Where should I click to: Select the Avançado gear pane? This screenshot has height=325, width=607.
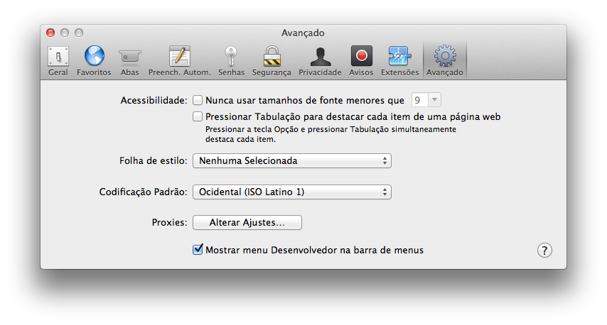click(445, 61)
